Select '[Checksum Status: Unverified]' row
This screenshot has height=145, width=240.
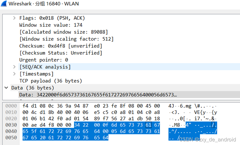(60, 53)
